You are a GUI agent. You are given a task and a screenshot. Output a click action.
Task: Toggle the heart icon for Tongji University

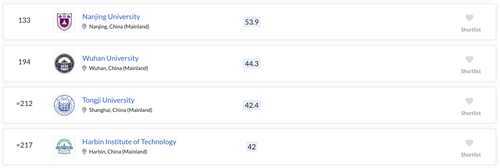(469, 101)
